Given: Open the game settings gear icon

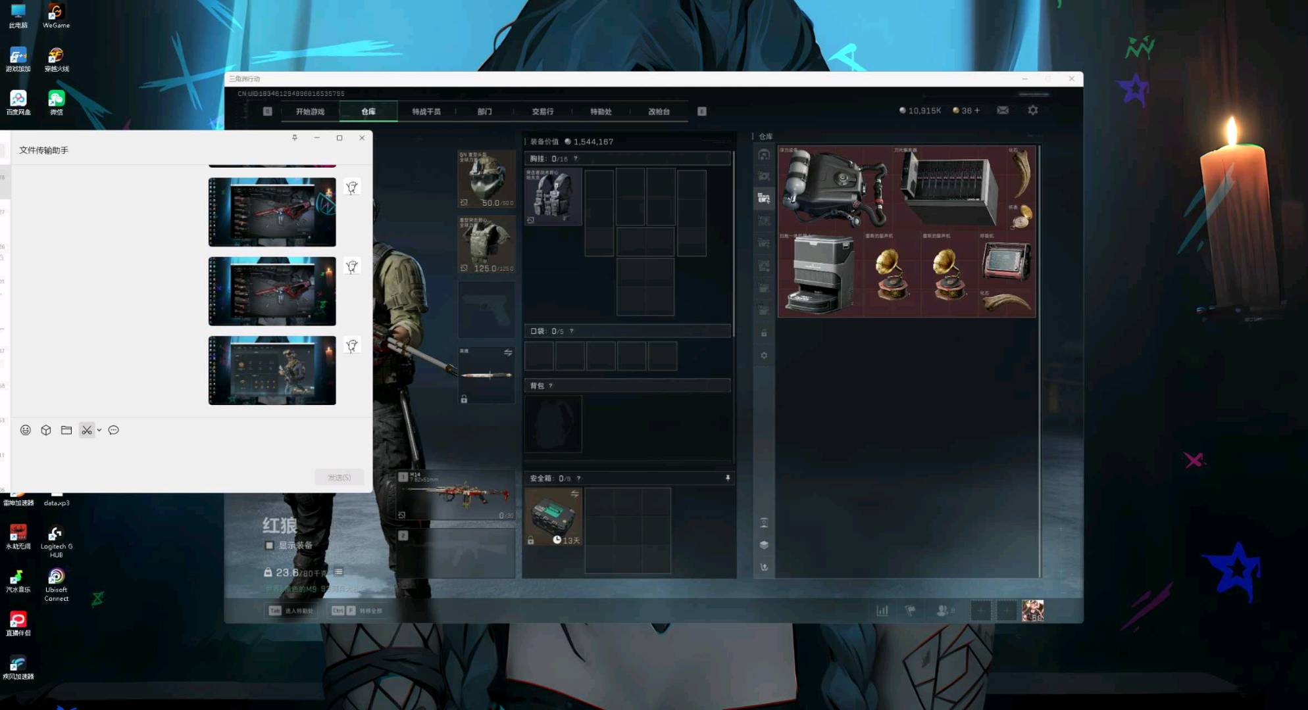Looking at the screenshot, I should coord(1033,110).
